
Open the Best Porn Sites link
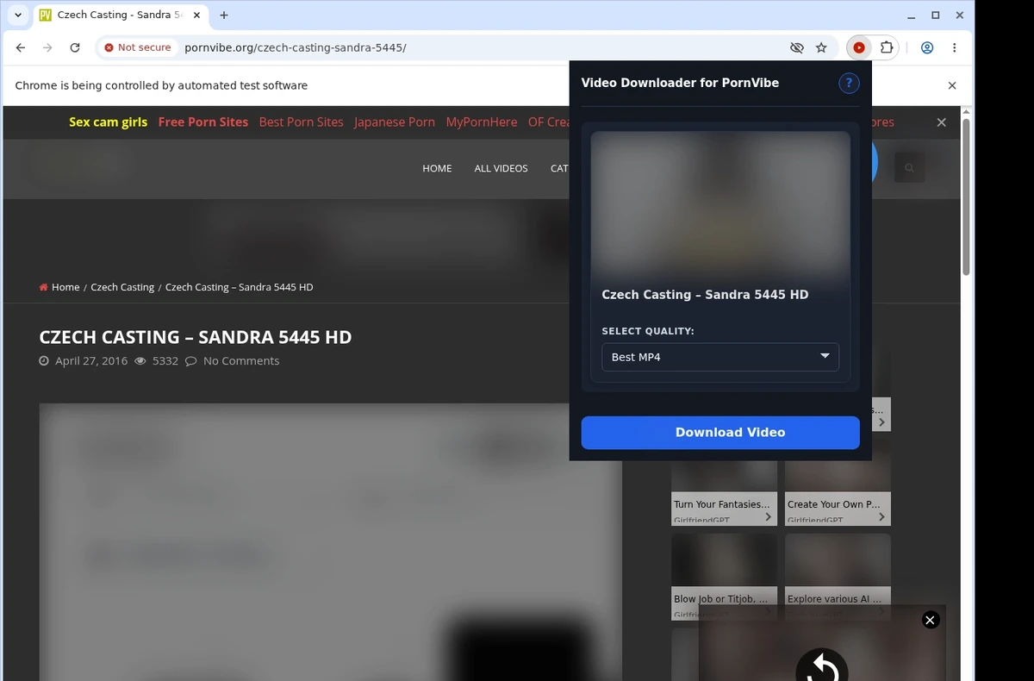point(301,122)
